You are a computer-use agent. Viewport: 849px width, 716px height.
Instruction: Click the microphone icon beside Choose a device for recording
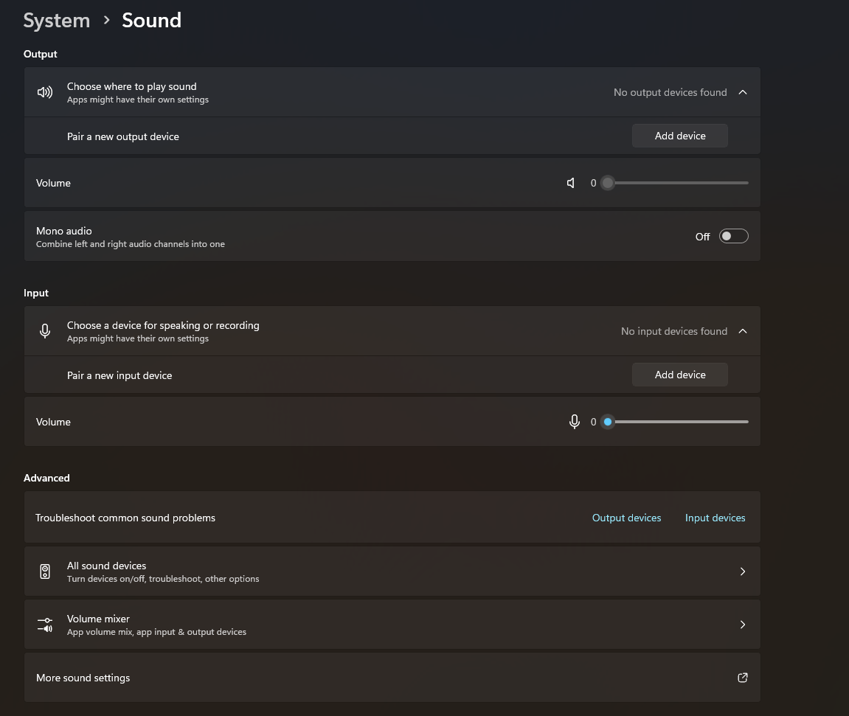point(45,330)
